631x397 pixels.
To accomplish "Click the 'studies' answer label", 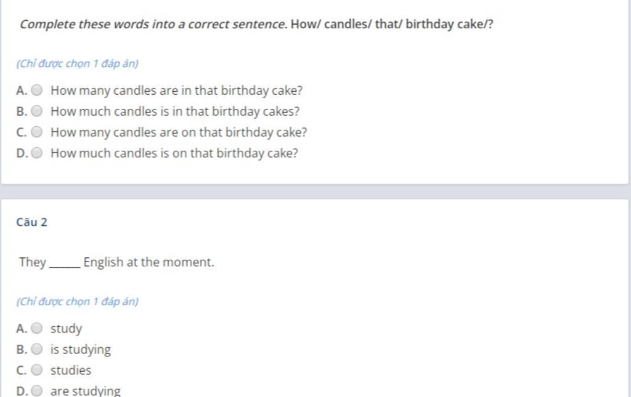I will 71,370.
